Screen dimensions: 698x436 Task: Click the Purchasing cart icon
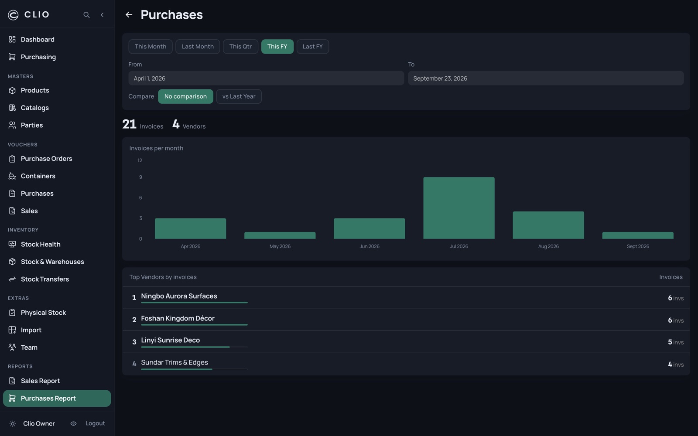pyautogui.click(x=12, y=57)
